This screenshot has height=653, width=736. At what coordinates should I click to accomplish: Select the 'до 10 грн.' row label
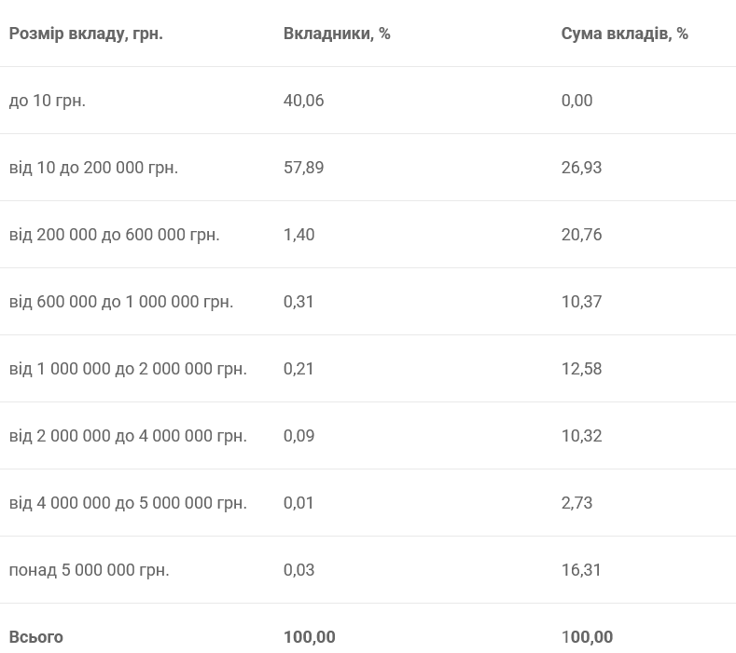coord(48,101)
